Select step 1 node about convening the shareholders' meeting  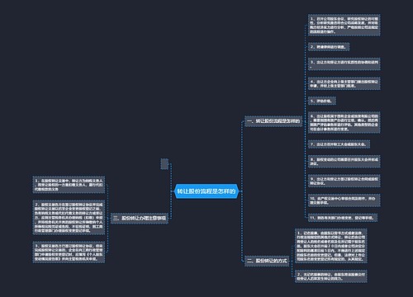tap(344, 25)
